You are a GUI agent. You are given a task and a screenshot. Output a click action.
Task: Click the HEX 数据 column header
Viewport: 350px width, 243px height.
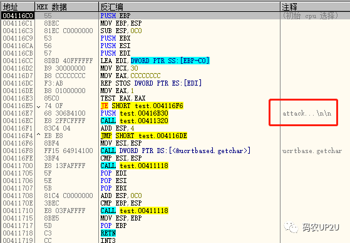pos(67,7)
